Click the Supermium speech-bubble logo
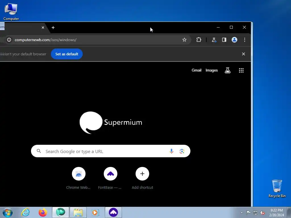 [x=91, y=122]
